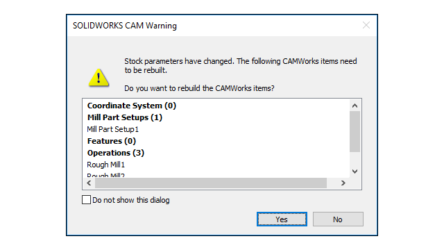Select the Rough Mill1 operation
The image size is (444, 250).
coord(105,165)
